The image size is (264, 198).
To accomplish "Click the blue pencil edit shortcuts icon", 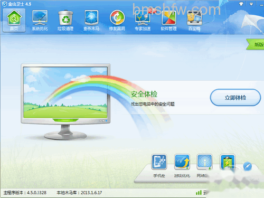I will click(x=248, y=166).
